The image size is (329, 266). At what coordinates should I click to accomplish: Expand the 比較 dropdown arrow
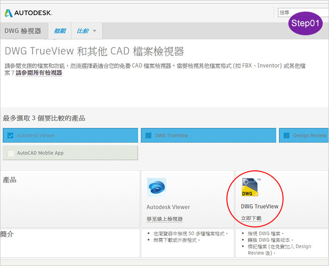(94, 31)
